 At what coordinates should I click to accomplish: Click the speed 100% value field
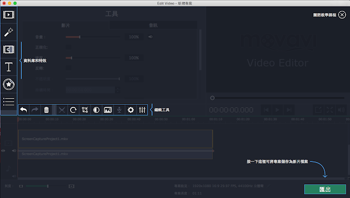pyautogui.click(x=134, y=58)
